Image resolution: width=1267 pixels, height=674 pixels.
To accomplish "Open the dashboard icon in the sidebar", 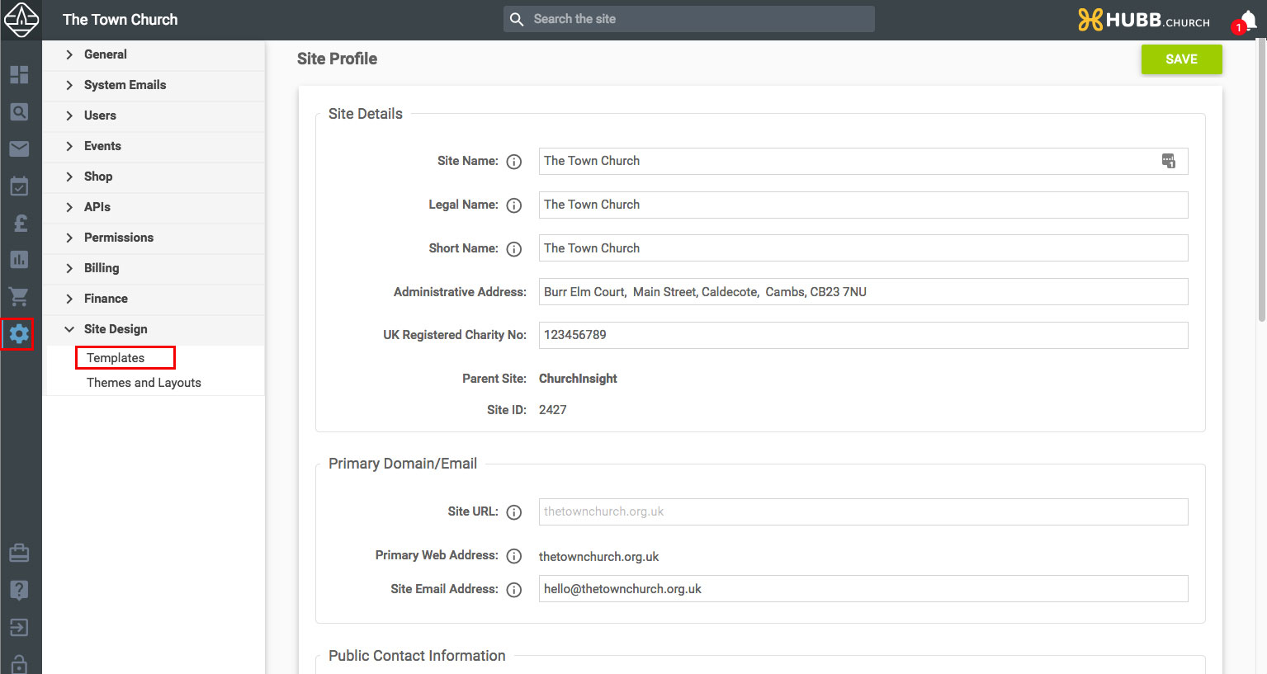I will coord(19,75).
